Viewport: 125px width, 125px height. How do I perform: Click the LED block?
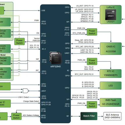click(110, 85)
